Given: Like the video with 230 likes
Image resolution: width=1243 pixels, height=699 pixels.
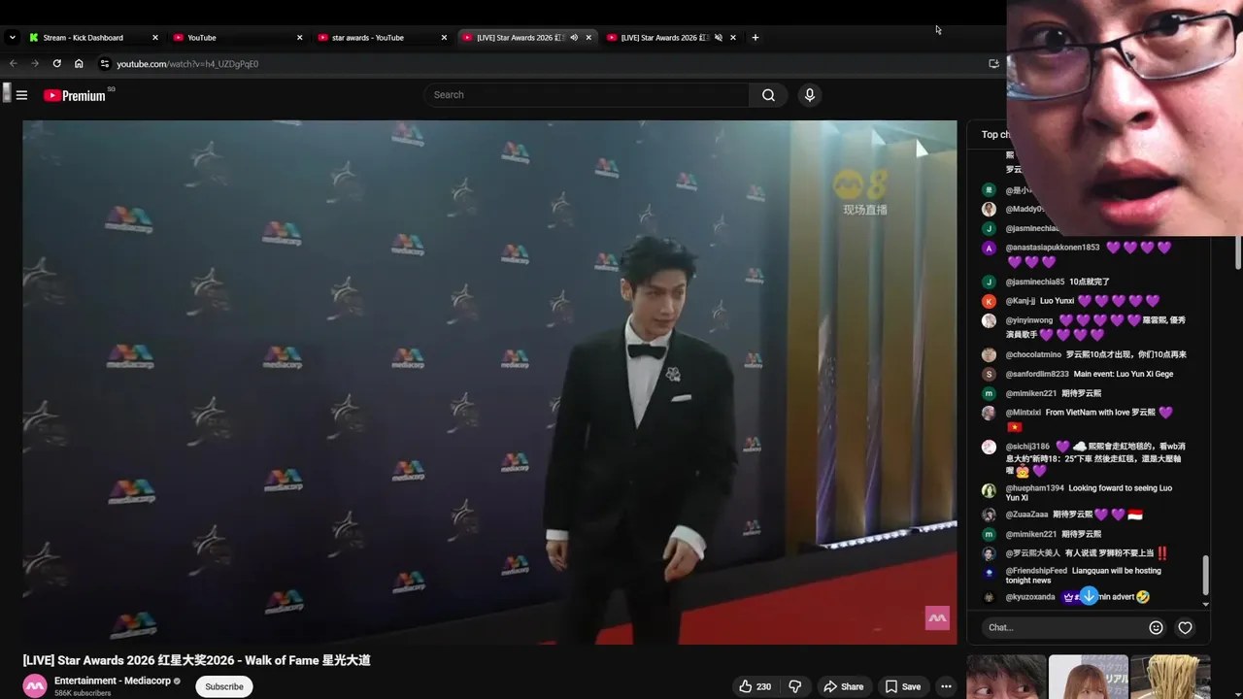Looking at the screenshot, I should click(756, 686).
